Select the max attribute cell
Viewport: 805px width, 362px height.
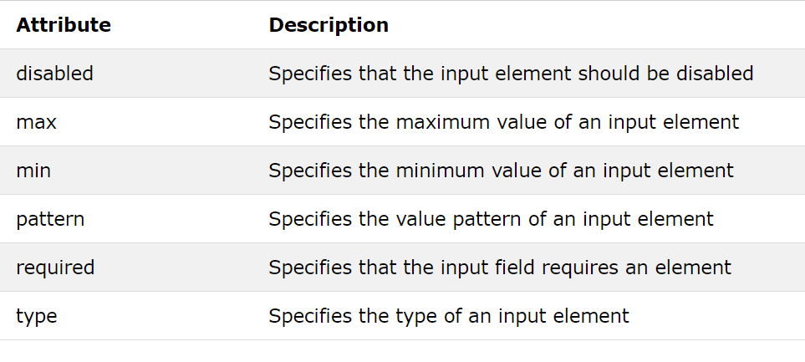37,122
